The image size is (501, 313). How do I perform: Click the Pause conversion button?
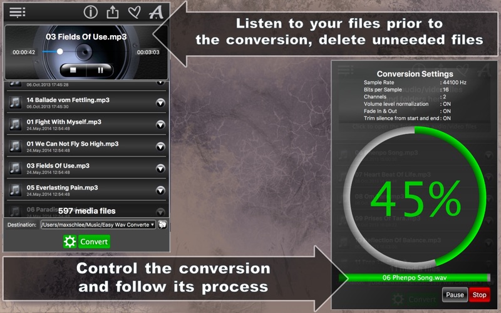[455, 295]
